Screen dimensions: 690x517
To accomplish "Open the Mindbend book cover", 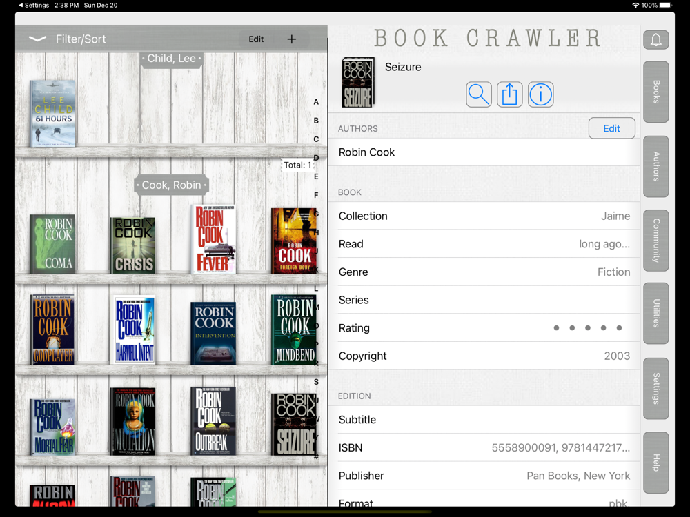I will point(294,330).
